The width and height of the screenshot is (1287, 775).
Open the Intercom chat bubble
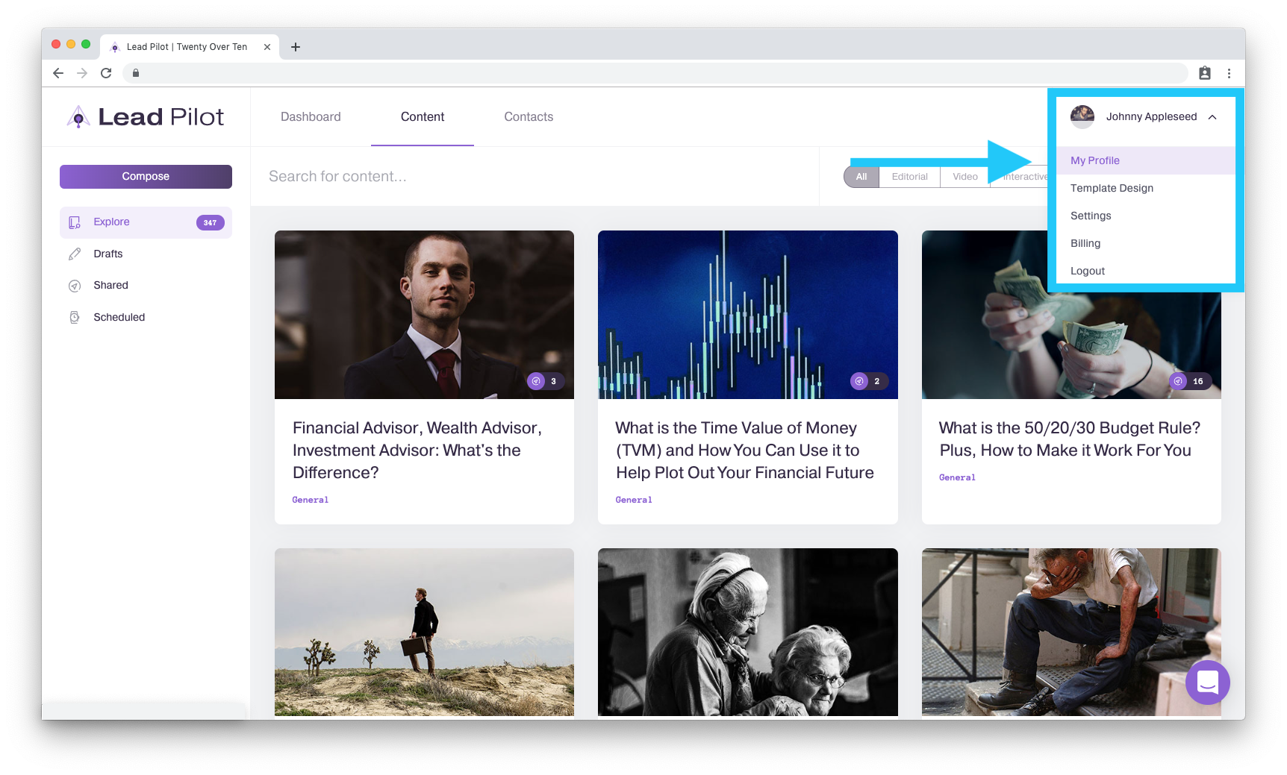click(1207, 682)
